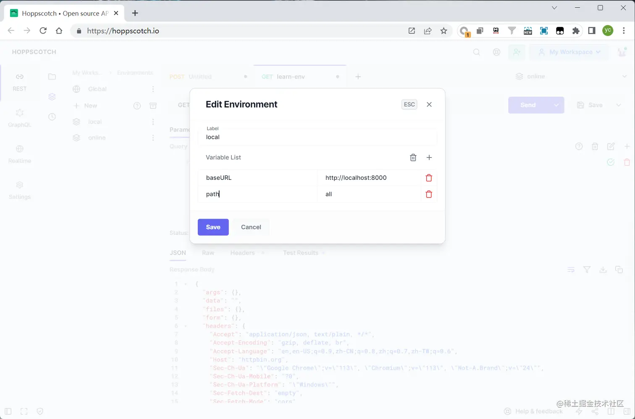Close the Edit Environment dialog
Viewport: 635px width, 419px height.
point(429,104)
